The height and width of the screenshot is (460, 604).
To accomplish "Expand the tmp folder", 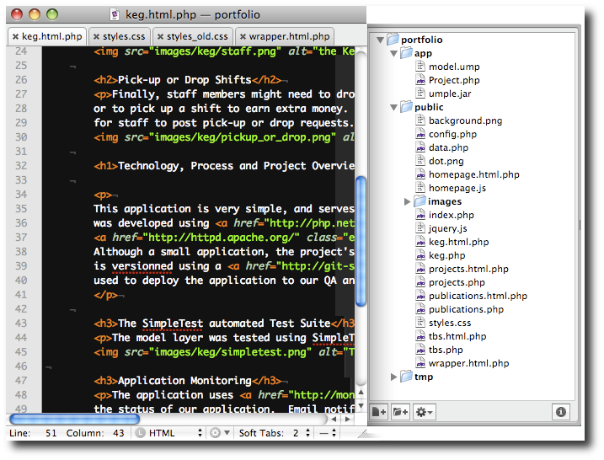I will [x=394, y=377].
